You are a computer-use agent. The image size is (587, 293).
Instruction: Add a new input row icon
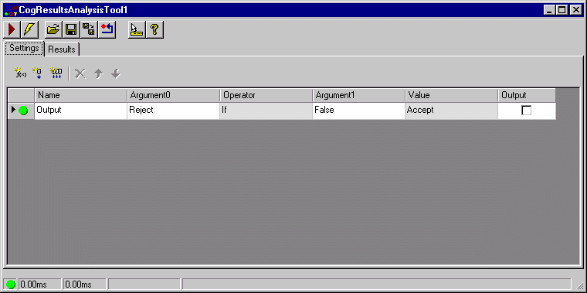pos(37,73)
